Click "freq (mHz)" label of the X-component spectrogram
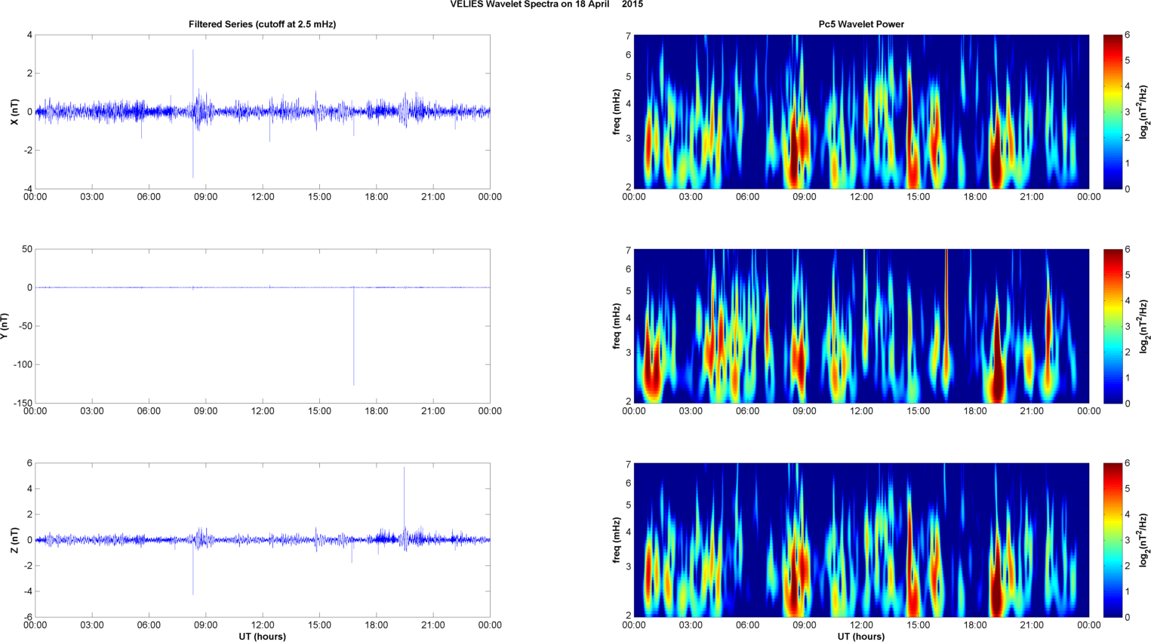The width and height of the screenshot is (1151, 642). tap(617, 112)
